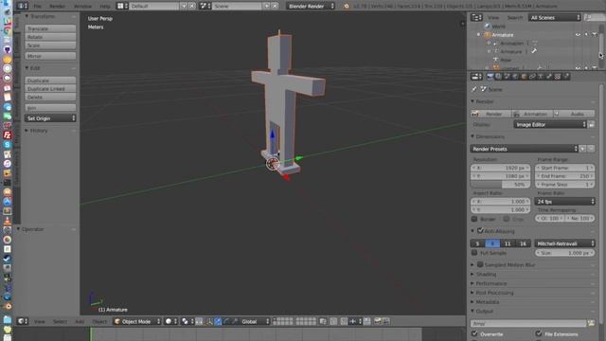Click the OpenGL render animation clapper icon
This screenshot has width=606, height=341.
[385, 321]
